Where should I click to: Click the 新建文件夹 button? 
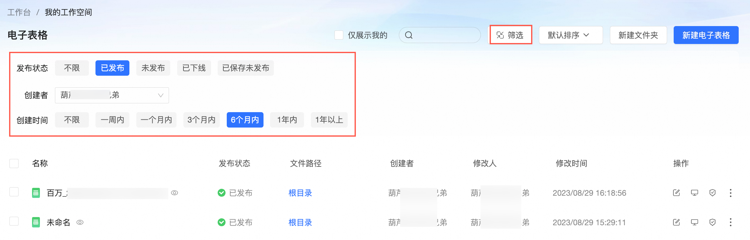[638, 35]
